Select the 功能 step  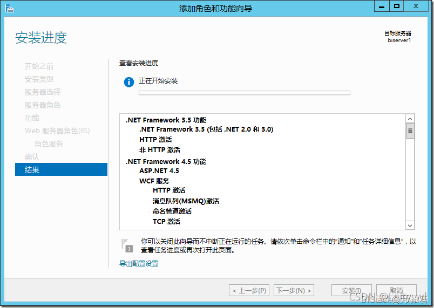click(x=32, y=118)
